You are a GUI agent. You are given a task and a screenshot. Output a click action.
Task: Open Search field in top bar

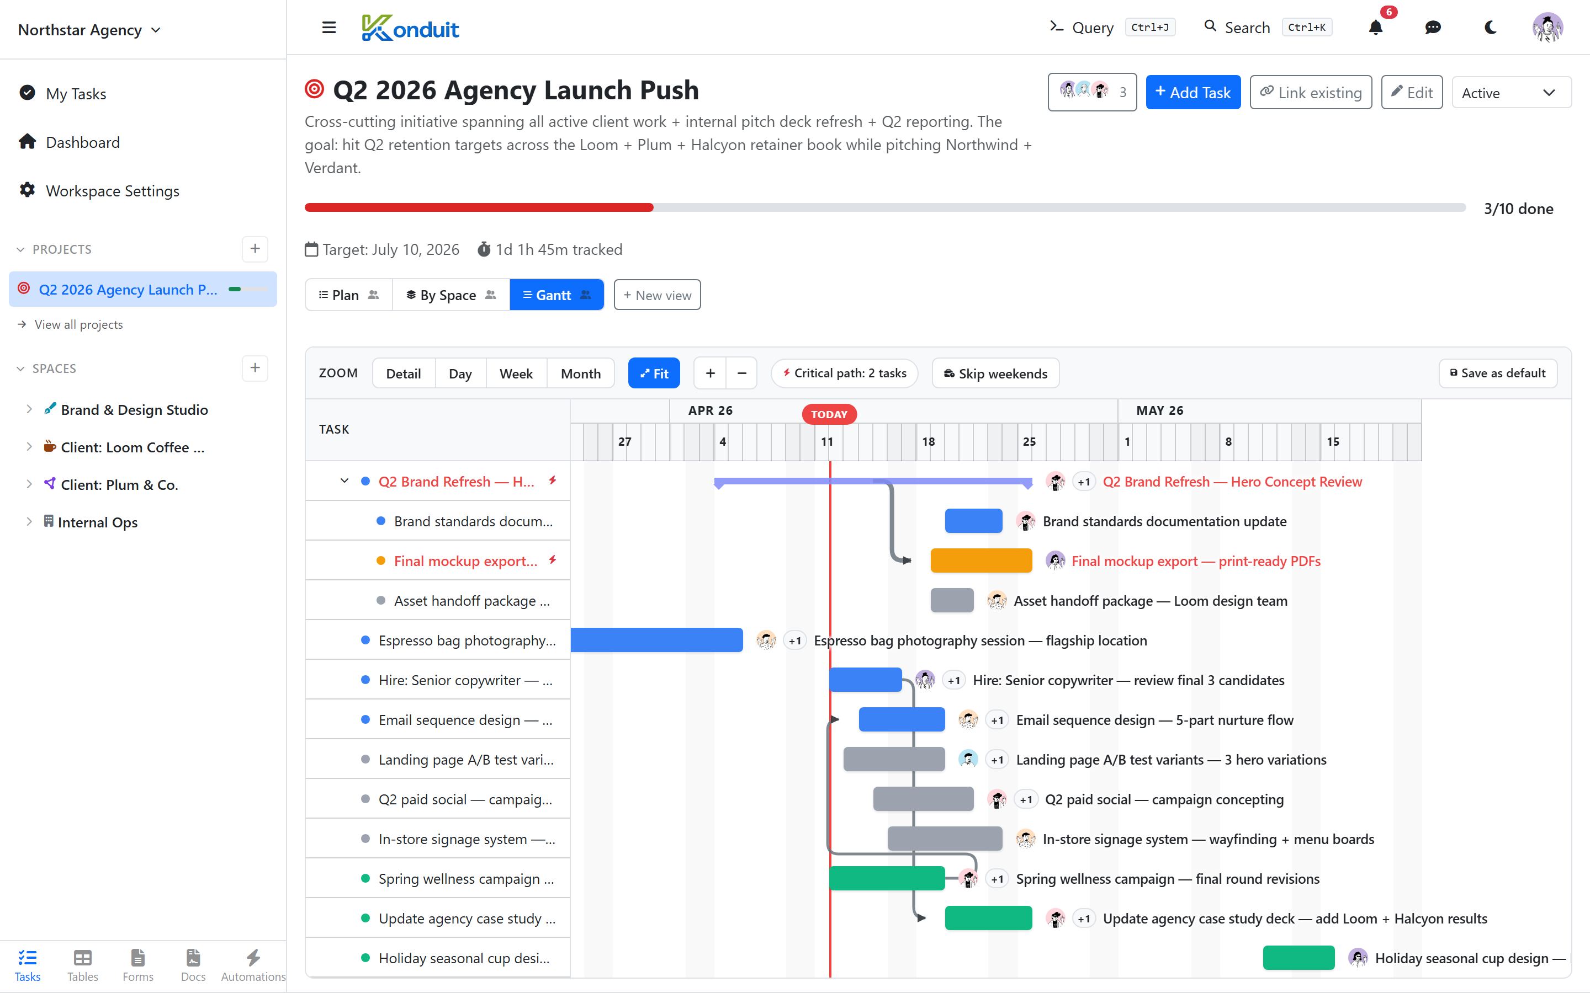coord(1268,28)
